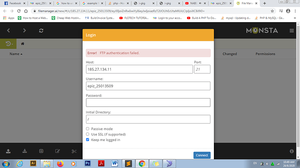Launch Internet Explorer from taskbar

[x=20, y=164]
